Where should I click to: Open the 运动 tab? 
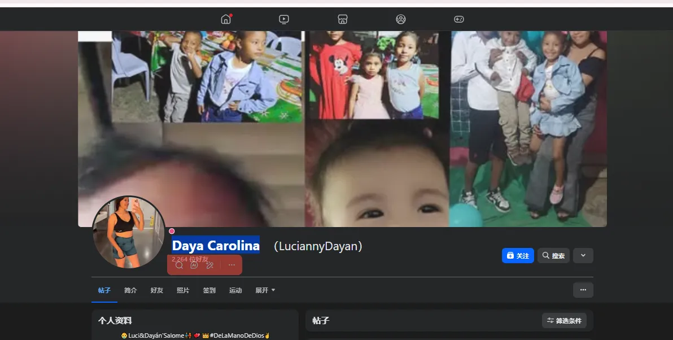[235, 290]
